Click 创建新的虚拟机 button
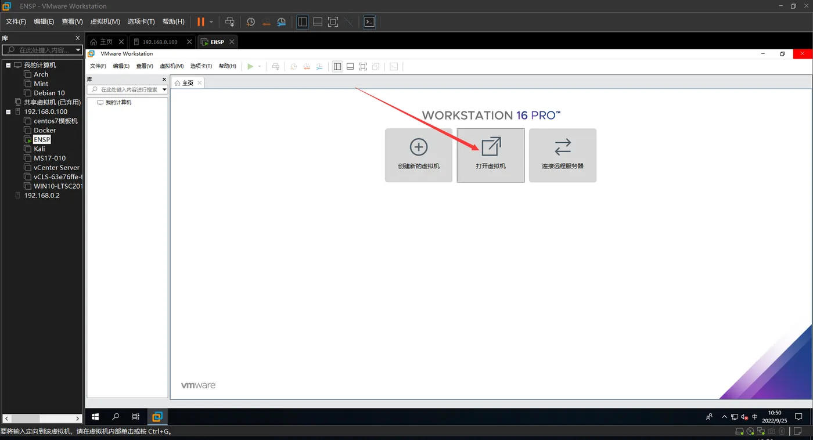The image size is (813, 440). pyautogui.click(x=419, y=156)
